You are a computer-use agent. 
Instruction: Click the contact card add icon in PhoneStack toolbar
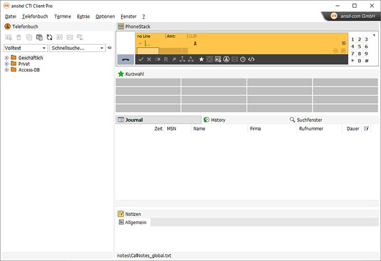[x=218, y=59]
